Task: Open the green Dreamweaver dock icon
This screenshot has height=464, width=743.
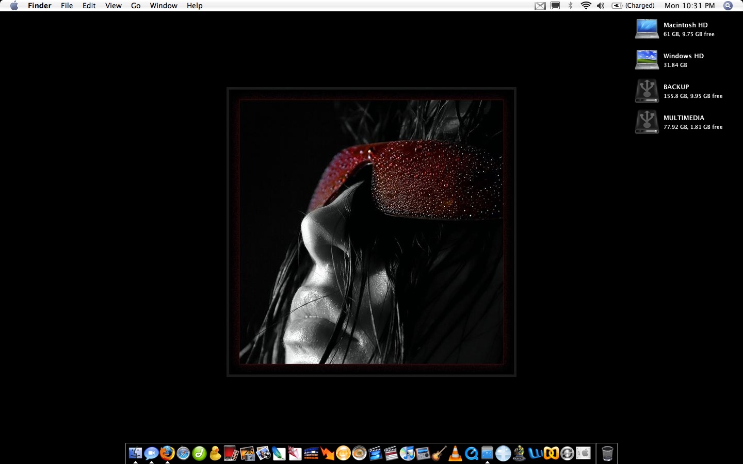Action: [x=199, y=453]
